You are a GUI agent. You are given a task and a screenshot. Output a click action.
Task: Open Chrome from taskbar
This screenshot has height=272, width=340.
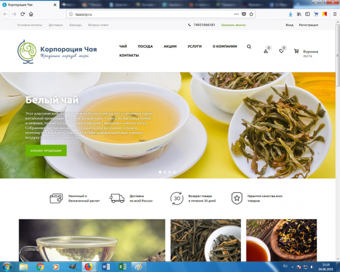click(40, 267)
